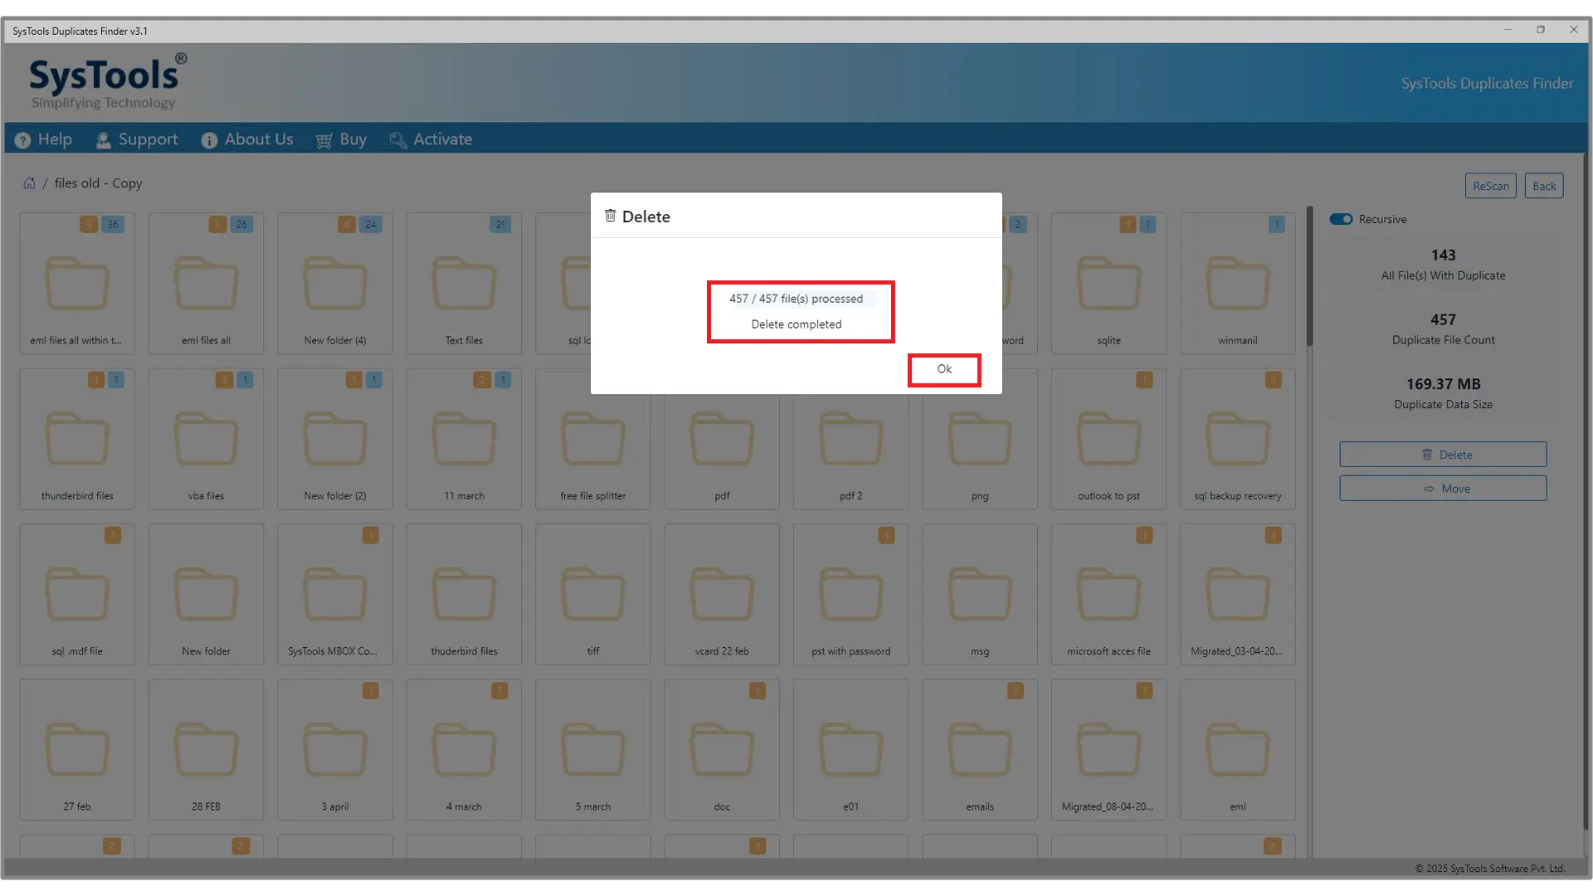Image resolution: width=1593 pixels, height=896 pixels.
Task: Open the 'Migrated_03-04-20...' folder
Action: (x=1238, y=594)
